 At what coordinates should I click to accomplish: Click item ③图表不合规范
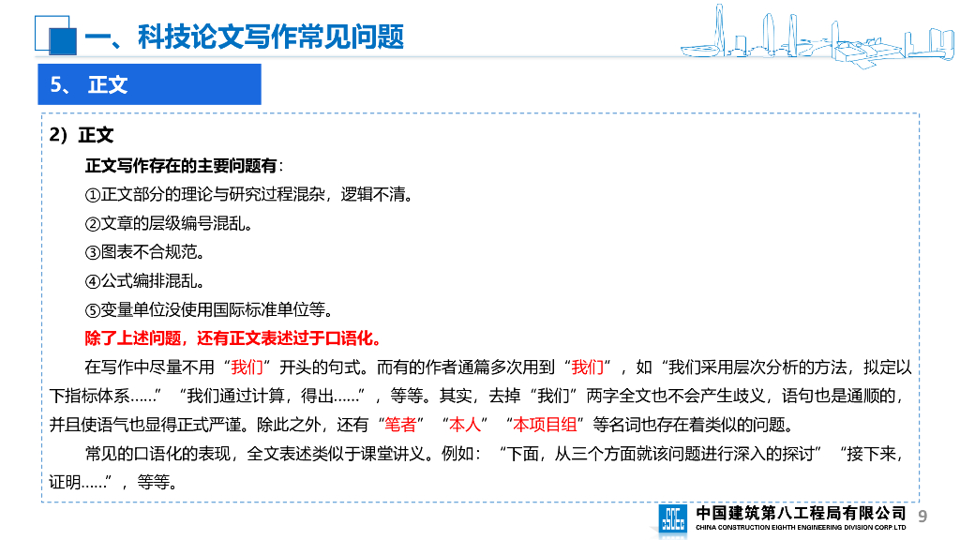(145, 252)
